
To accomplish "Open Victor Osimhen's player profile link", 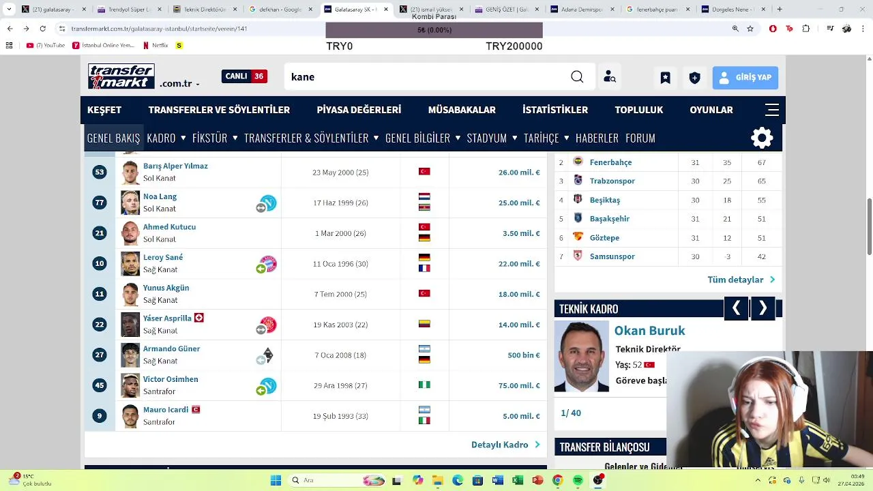I will pos(171,379).
